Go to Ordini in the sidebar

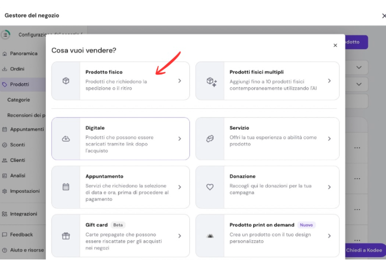pos(17,69)
